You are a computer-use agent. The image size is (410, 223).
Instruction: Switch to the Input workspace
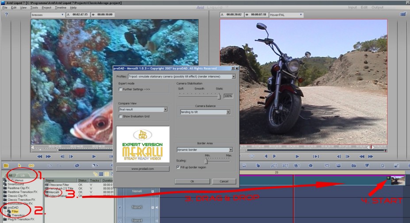pos(352,8)
